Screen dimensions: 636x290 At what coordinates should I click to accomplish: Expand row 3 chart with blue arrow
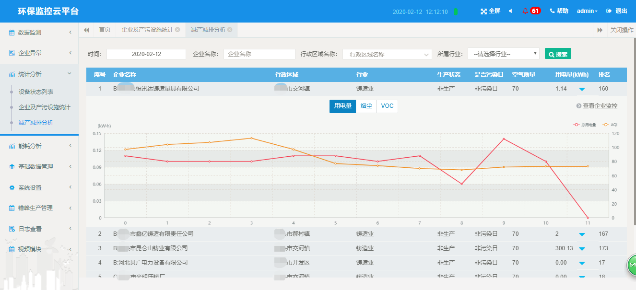coord(582,249)
